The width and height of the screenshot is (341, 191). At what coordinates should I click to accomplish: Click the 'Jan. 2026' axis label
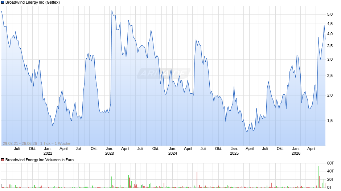pyautogui.click(x=296, y=151)
